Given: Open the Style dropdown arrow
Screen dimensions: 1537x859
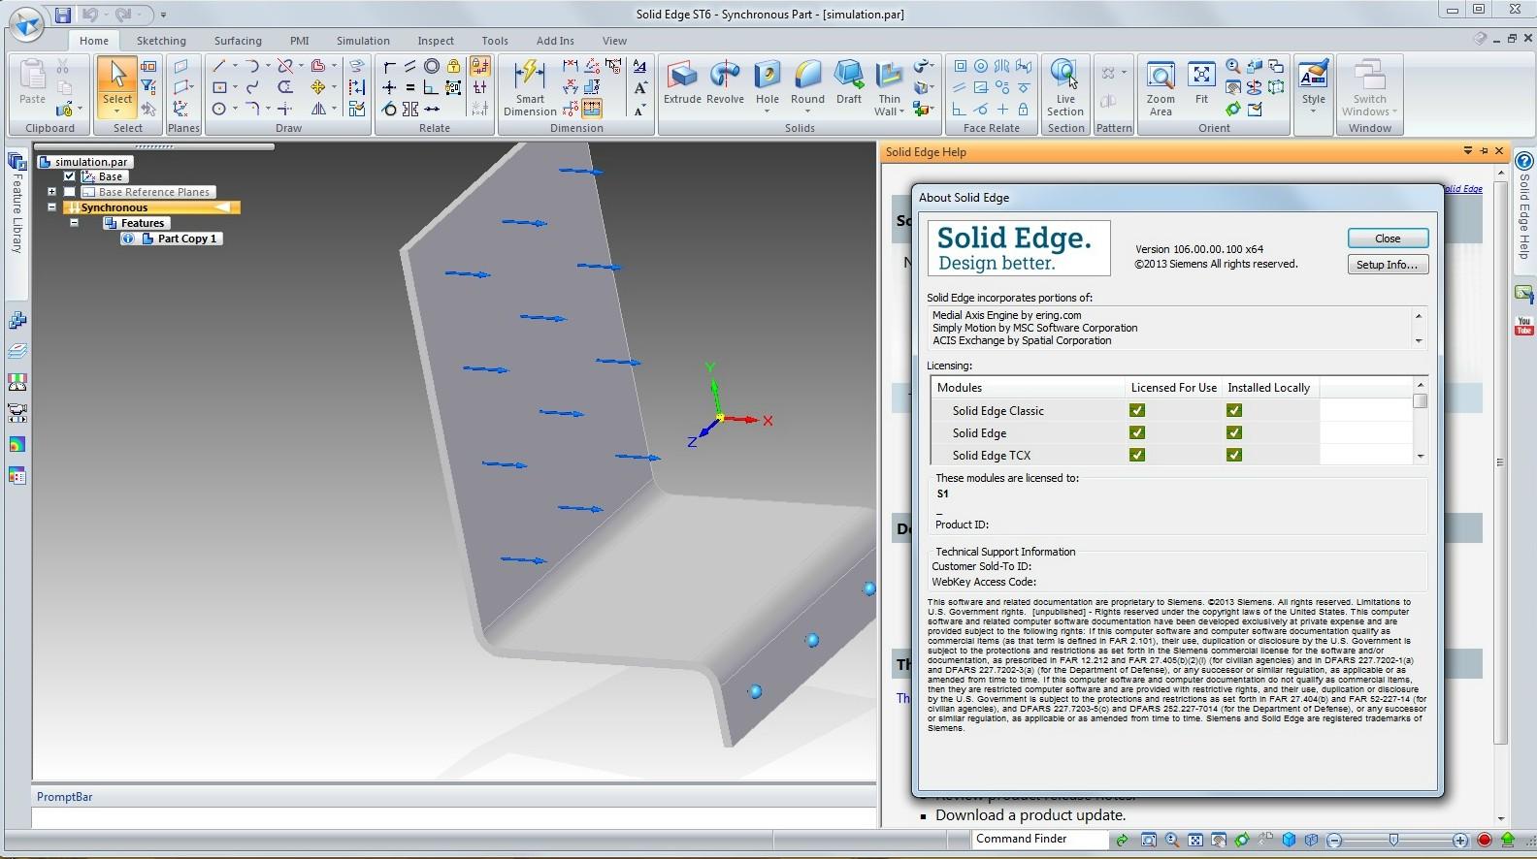Looking at the screenshot, I should coord(1314,111).
